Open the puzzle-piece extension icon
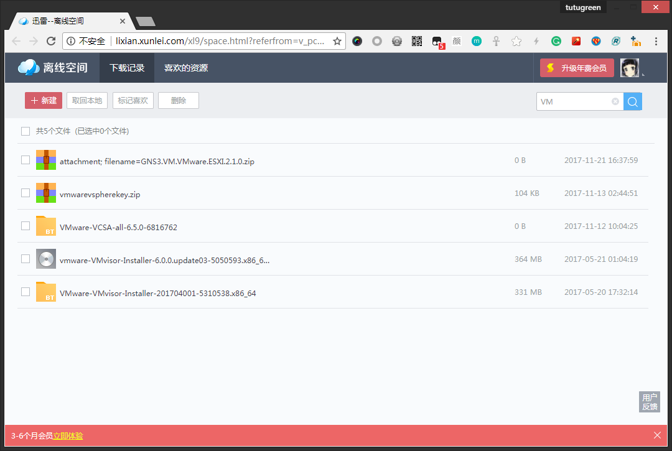The width and height of the screenshot is (672, 451). click(635, 41)
